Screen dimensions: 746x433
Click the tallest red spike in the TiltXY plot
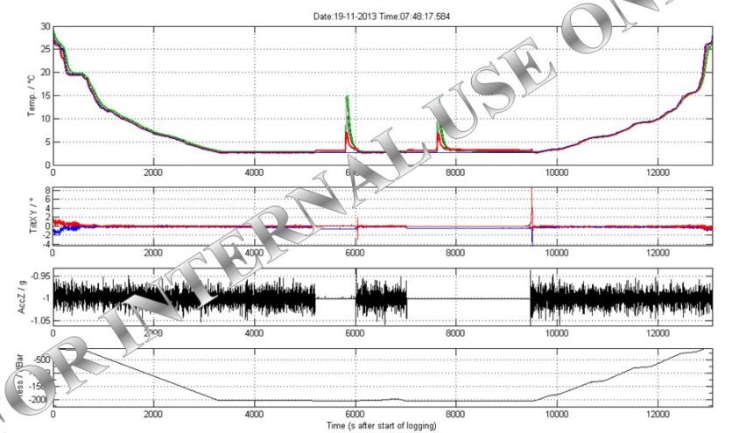[531, 192]
